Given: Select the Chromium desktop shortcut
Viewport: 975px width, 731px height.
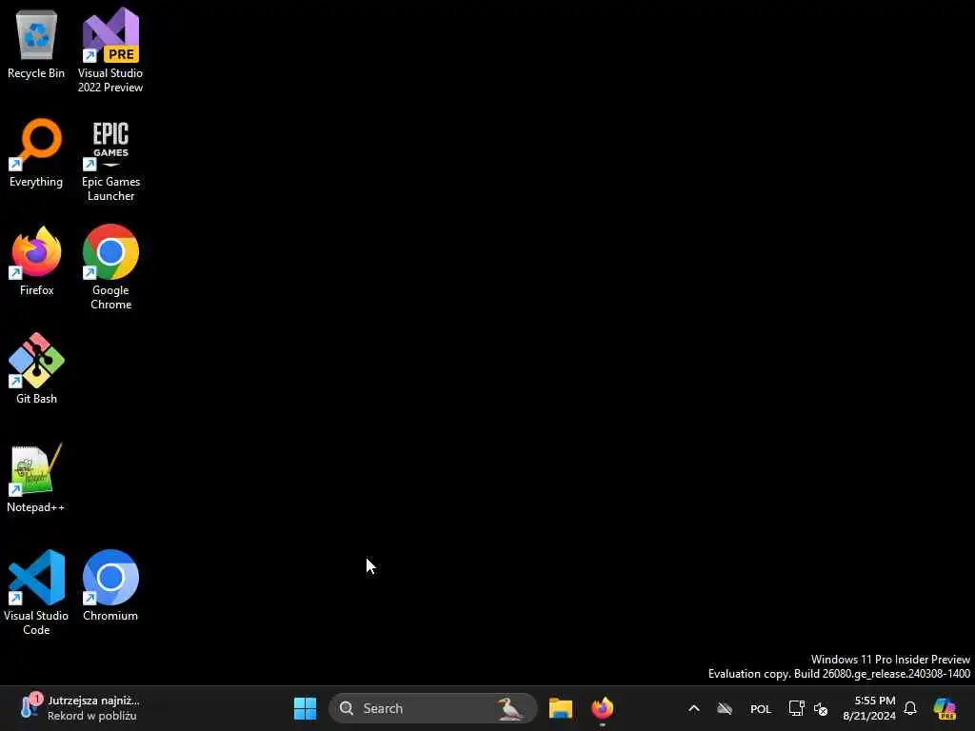Looking at the screenshot, I should click(x=110, y=585).
